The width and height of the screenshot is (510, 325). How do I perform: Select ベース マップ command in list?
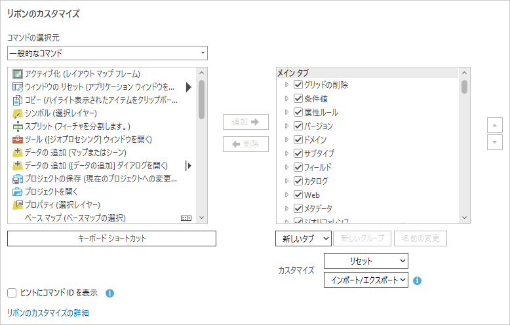coord(75,218)
